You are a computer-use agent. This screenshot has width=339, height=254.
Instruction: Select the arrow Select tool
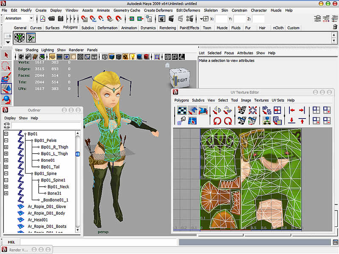pos(6,55)
